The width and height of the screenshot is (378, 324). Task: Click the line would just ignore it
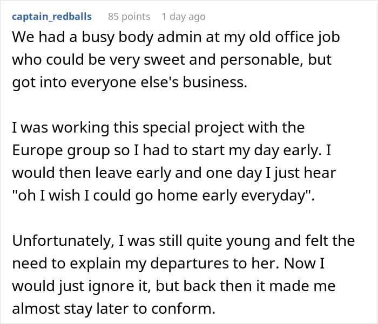point(174,286)
